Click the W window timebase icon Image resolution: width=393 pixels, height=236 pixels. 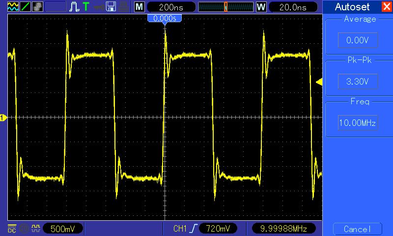pyautogui.click(x=261, y=7)
